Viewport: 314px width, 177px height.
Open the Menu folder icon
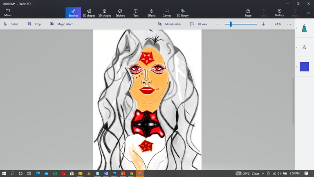pyautogui.click(x=8, y=13)
